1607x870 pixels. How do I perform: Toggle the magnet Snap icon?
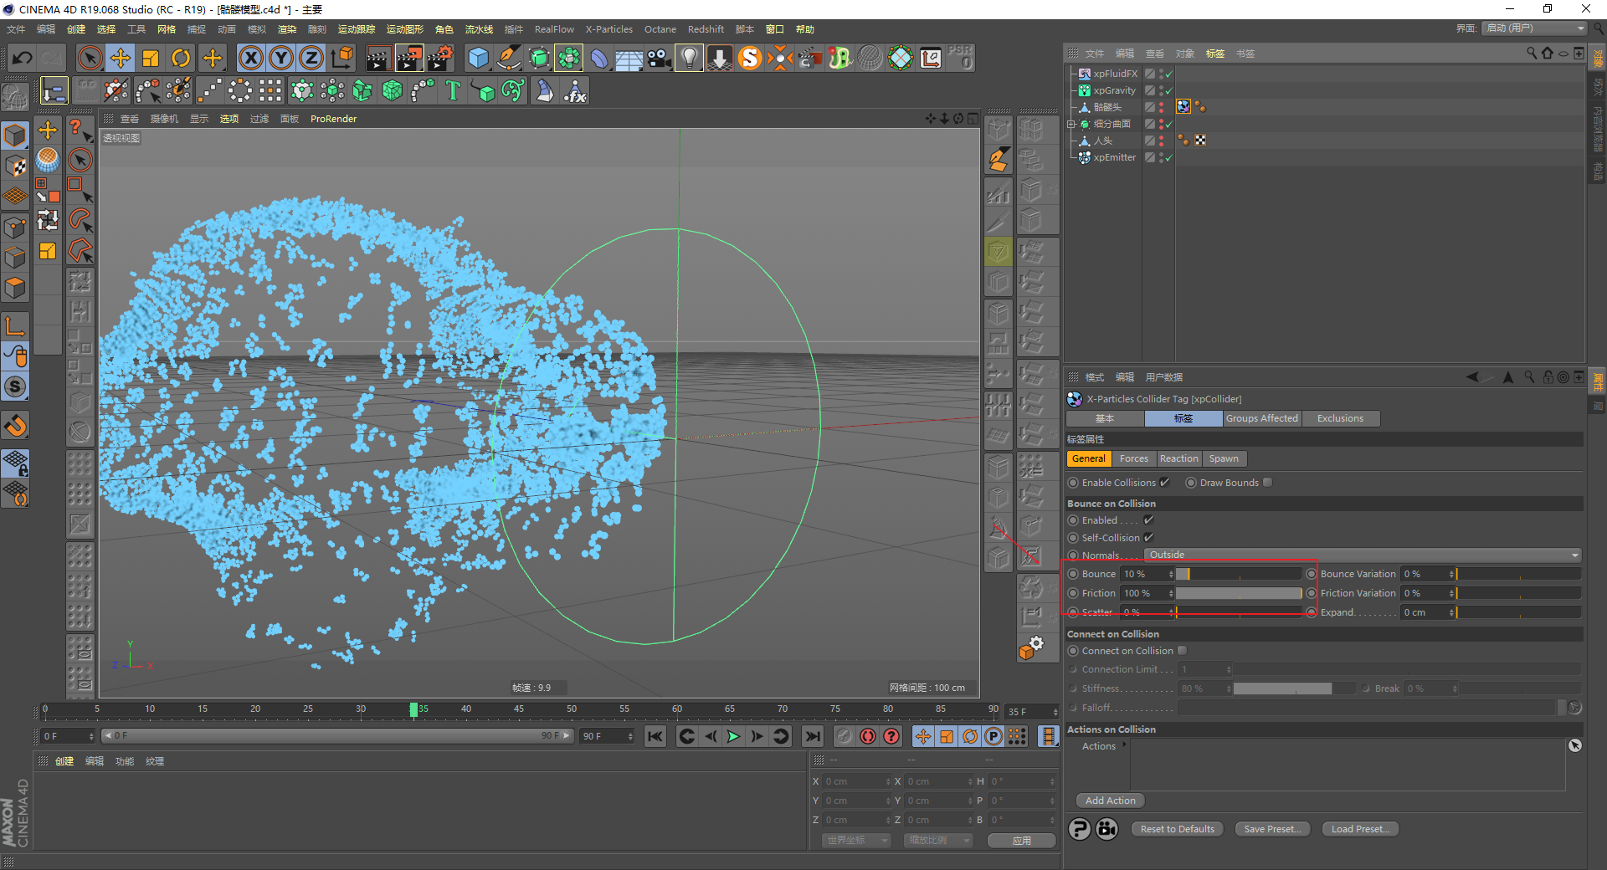click(x=15, y=426)
